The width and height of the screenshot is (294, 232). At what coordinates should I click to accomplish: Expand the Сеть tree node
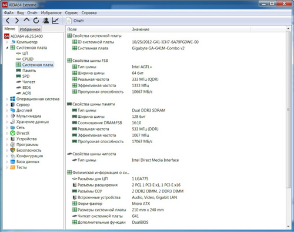click(x=7, y=127)
